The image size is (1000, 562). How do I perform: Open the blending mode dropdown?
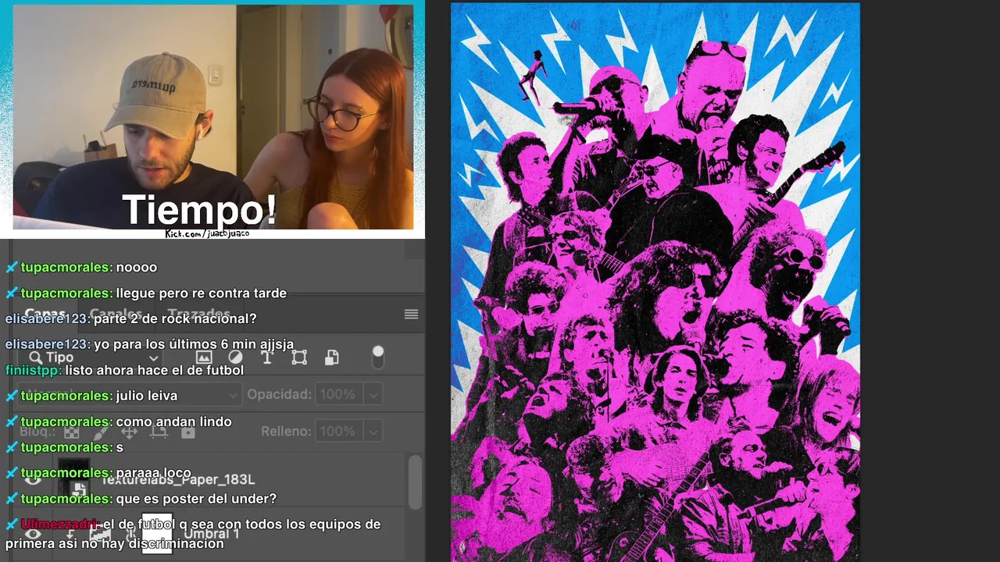point(130,394)
